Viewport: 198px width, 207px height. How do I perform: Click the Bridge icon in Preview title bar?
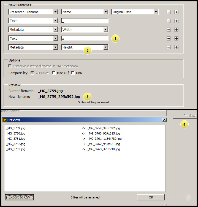pos(4,120)
